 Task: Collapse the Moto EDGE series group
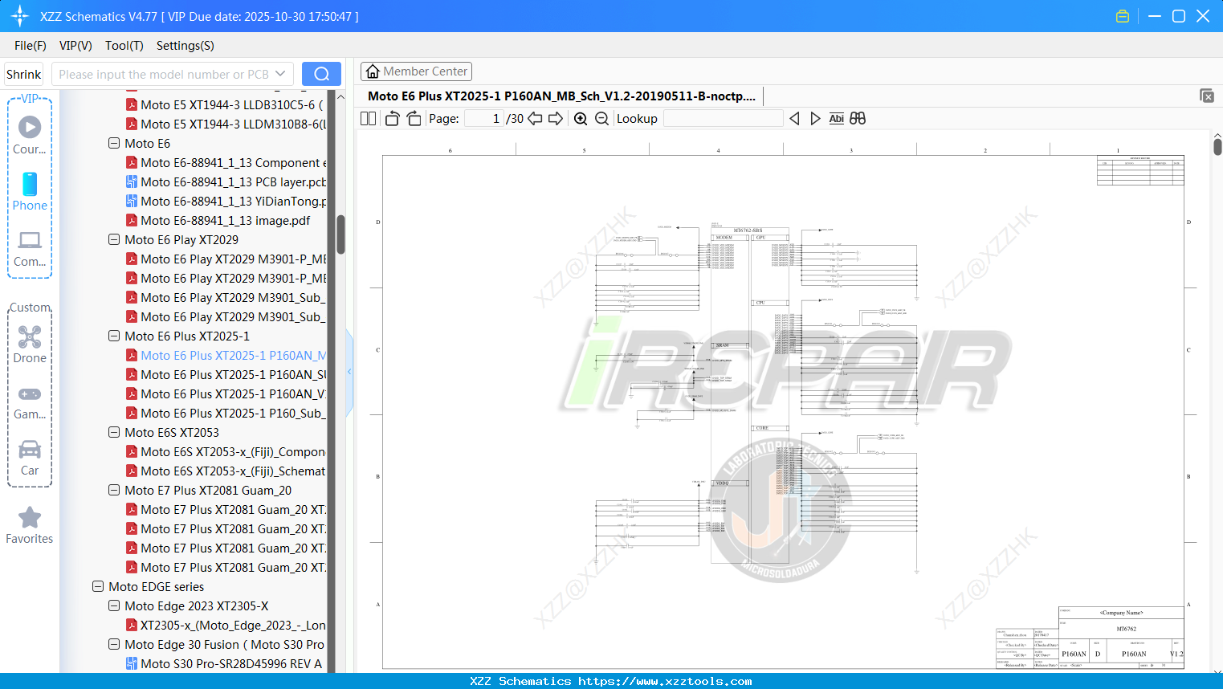tap(98, 586)
